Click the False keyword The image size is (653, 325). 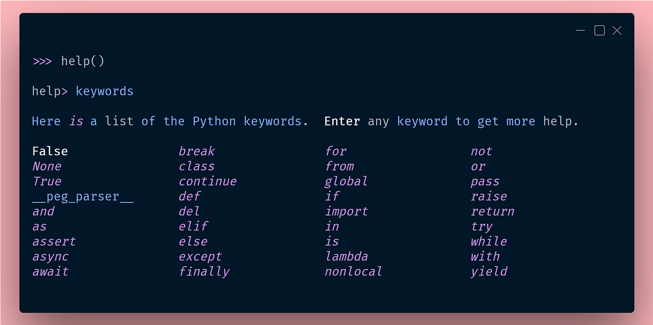[x=49, y=151]
